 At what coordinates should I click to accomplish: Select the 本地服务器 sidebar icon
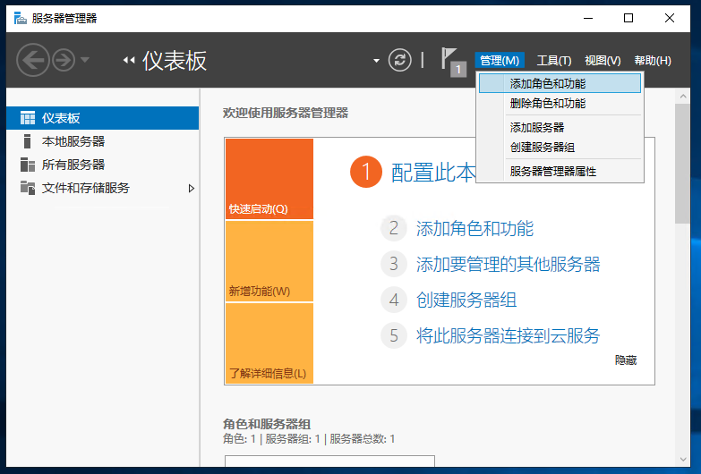click(x=28, y=141)
